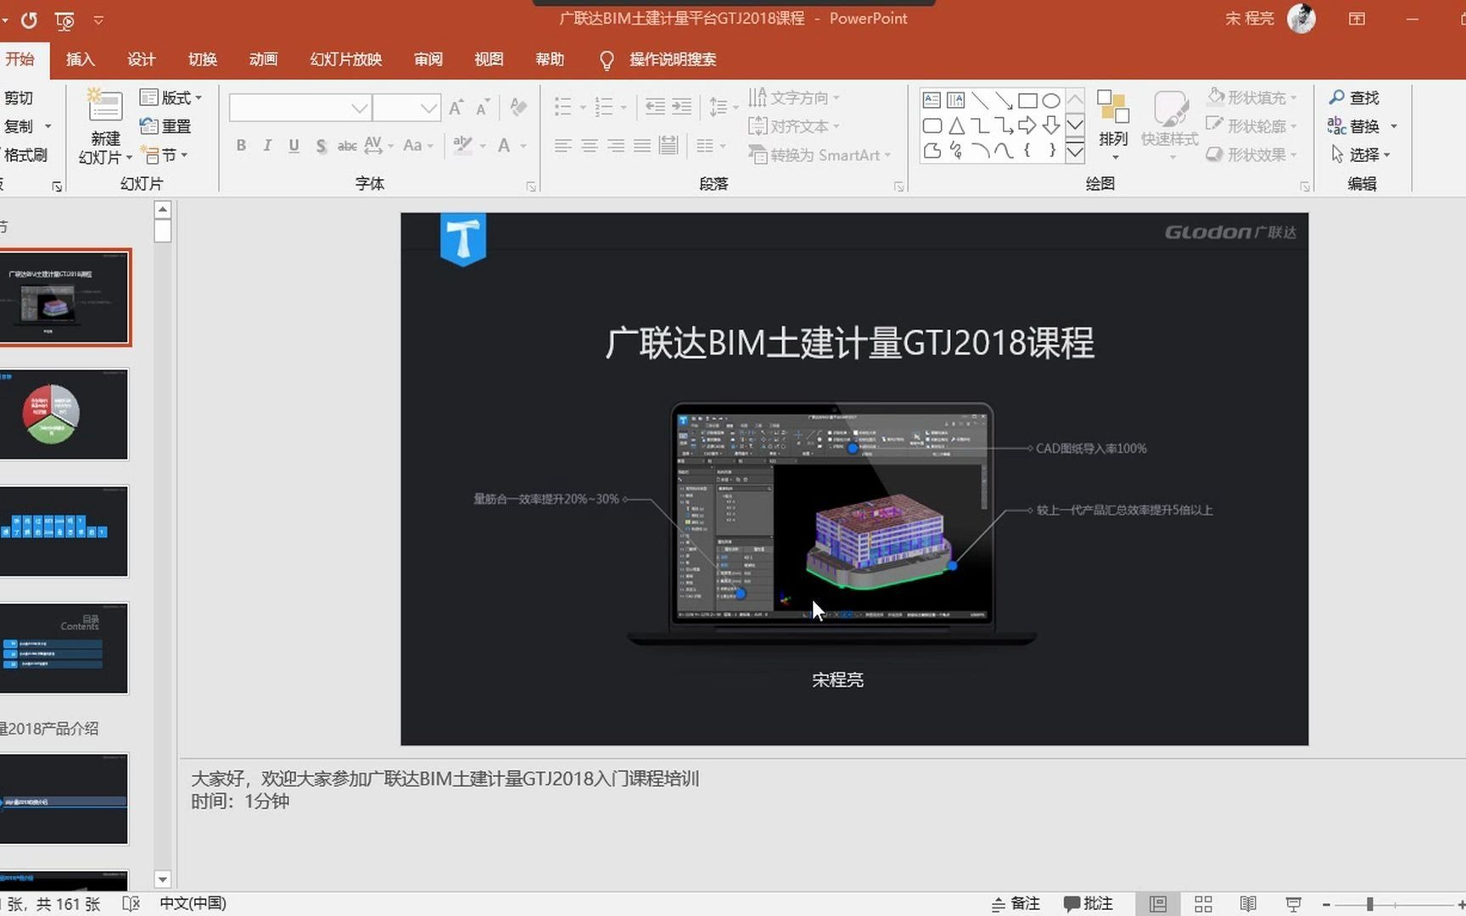Screen dimensions: 1466x916
Task: Toggle Italic formatting
Action: coord(267,145)
